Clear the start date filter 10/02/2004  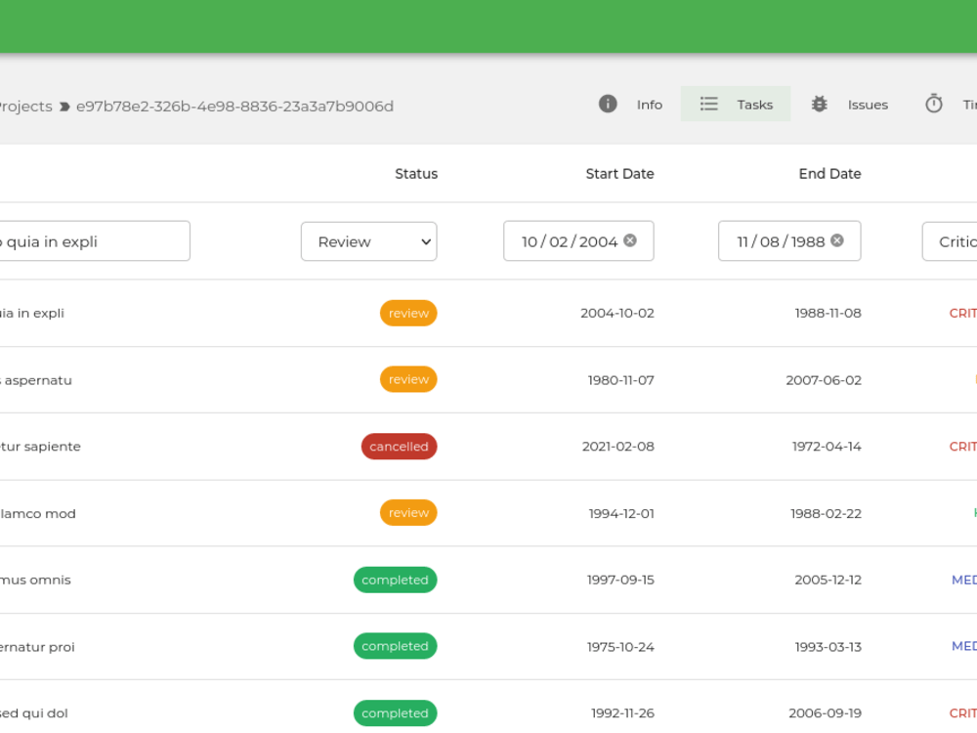(630, 240)
